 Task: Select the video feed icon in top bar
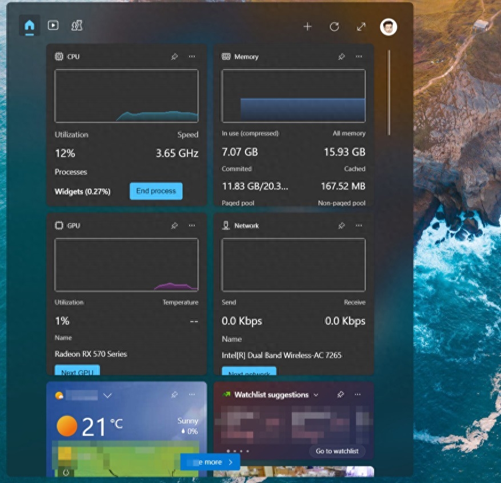pyautogui.click(x=53, y=26)
